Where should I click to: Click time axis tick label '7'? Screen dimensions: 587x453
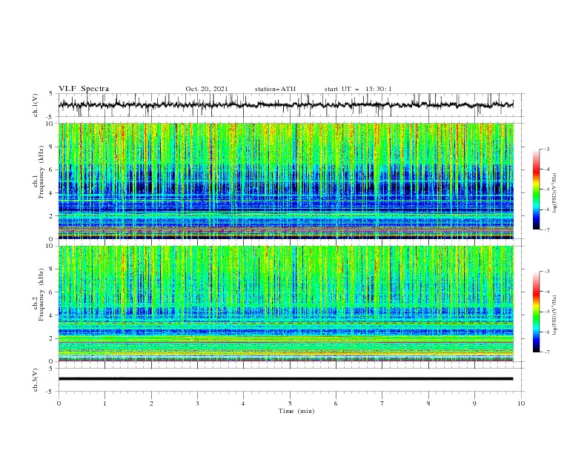point(382,403)
